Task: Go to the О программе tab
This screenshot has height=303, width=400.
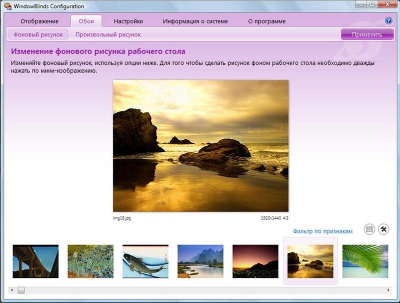Action: coord(267,21)
